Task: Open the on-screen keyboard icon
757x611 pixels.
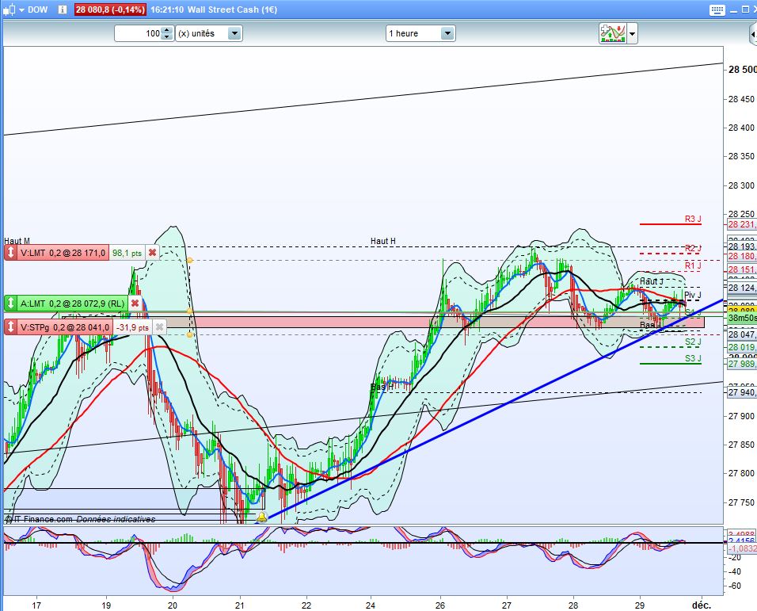Action: 717,10
